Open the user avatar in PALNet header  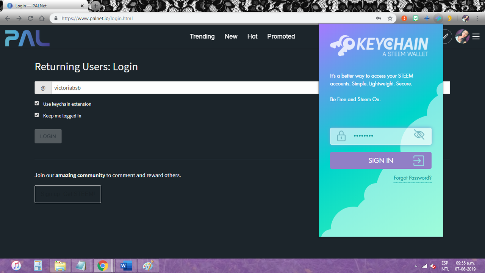coord(462,36)
